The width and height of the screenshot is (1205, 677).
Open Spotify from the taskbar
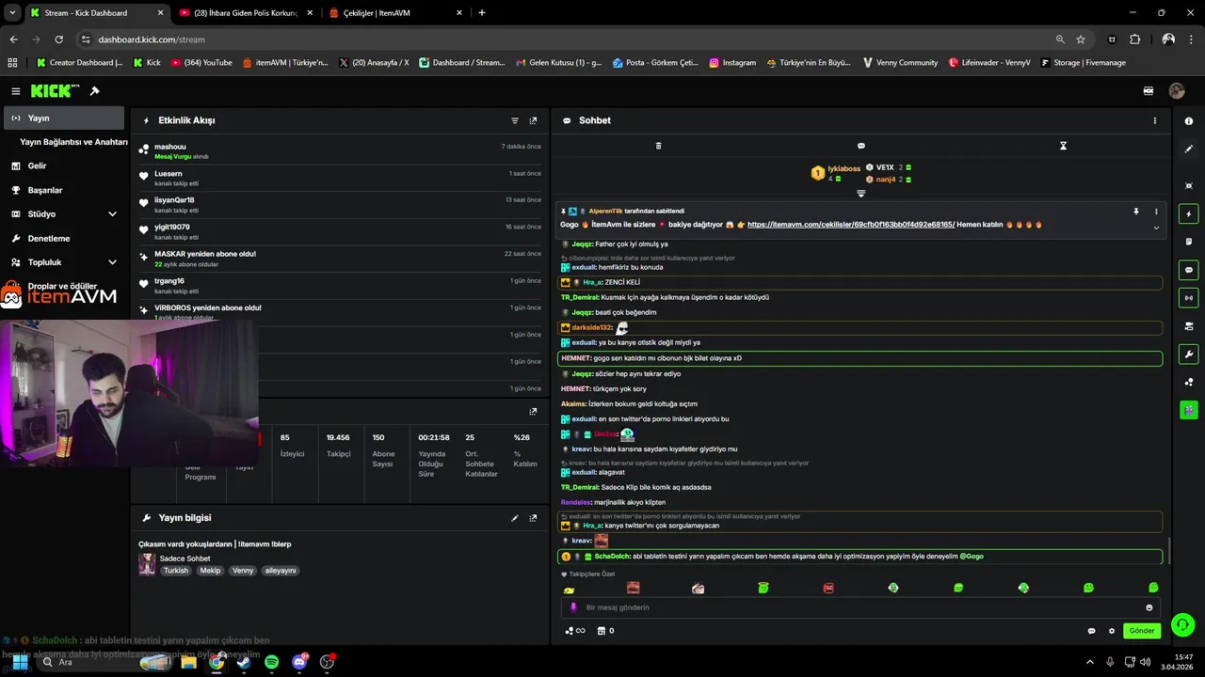(271, 662)
